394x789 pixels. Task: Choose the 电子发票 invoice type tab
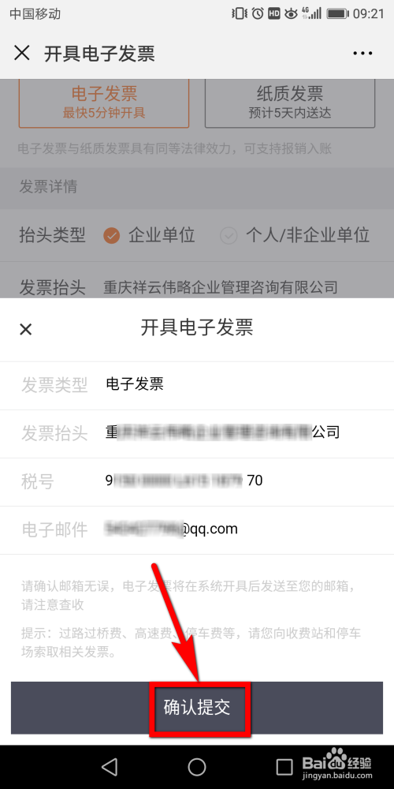pos(104,102)
